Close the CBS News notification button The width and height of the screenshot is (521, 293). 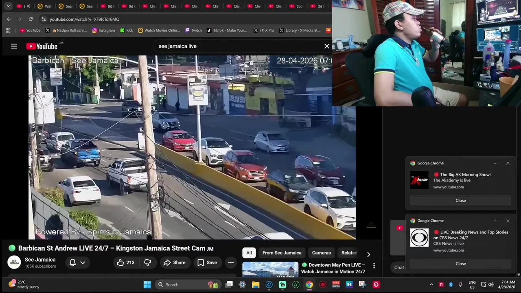pos(461,264)
